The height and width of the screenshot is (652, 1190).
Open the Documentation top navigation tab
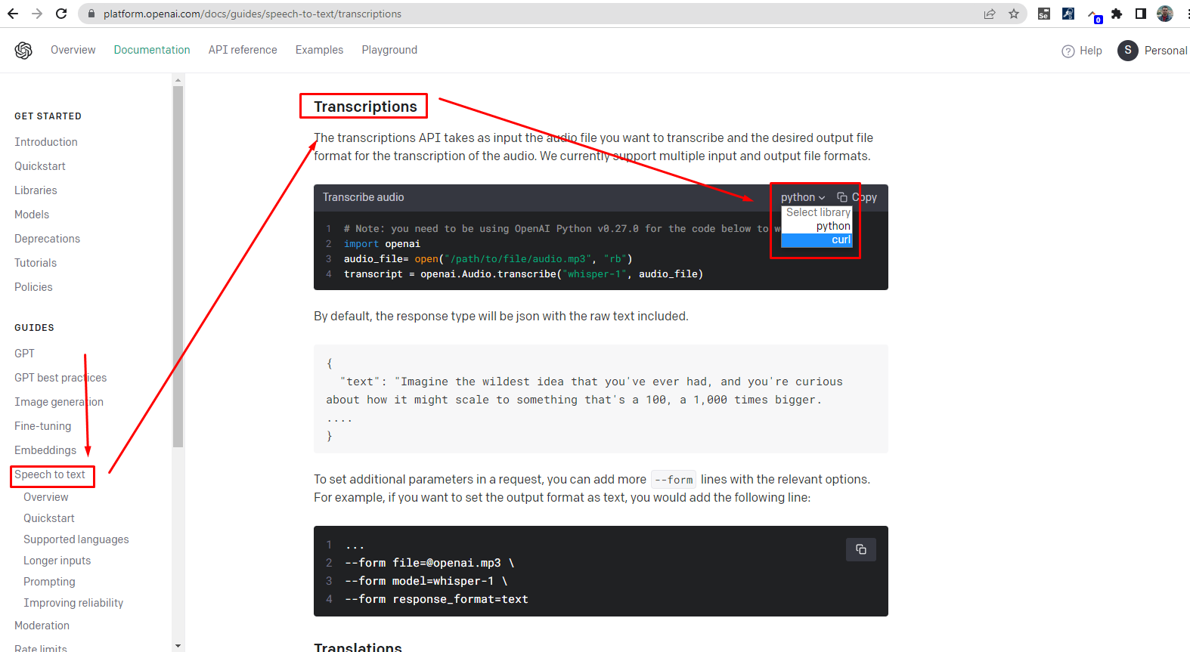tap(152, 50)
